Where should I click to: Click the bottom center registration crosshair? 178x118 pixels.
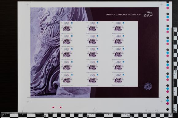(95, 110)
